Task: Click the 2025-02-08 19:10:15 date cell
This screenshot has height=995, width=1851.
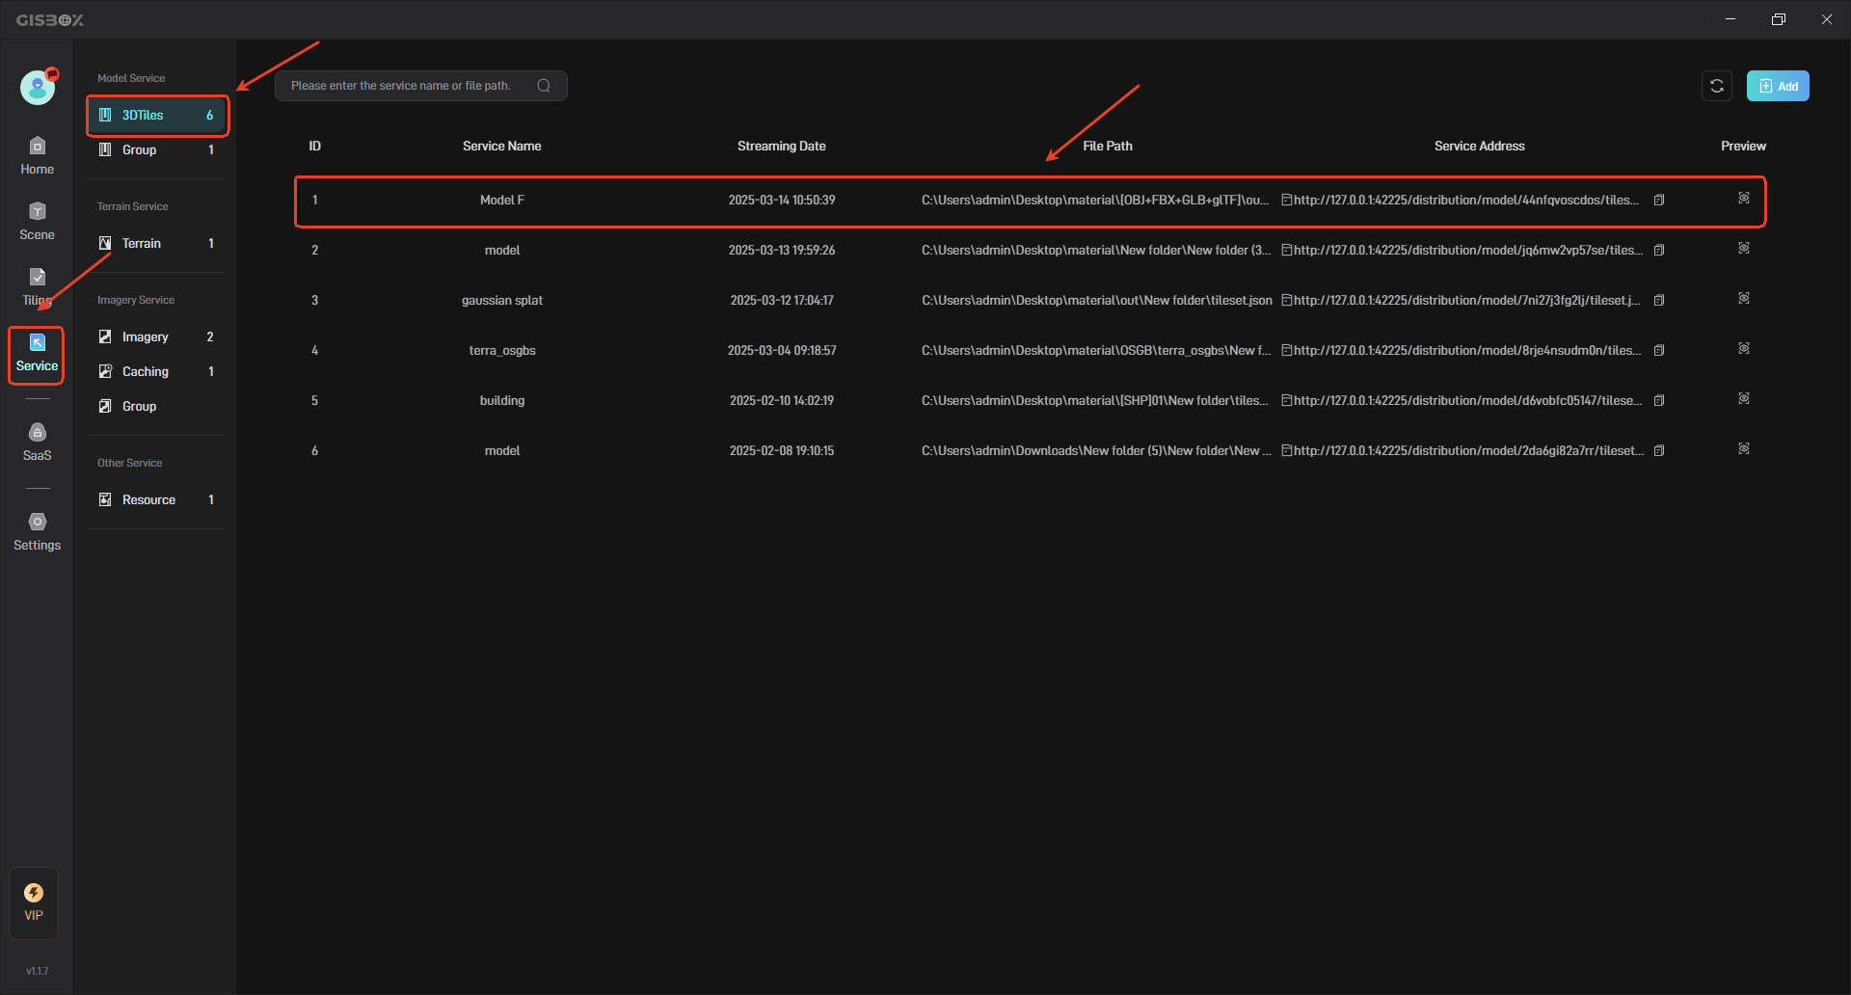Action: [x=782, y=451]
